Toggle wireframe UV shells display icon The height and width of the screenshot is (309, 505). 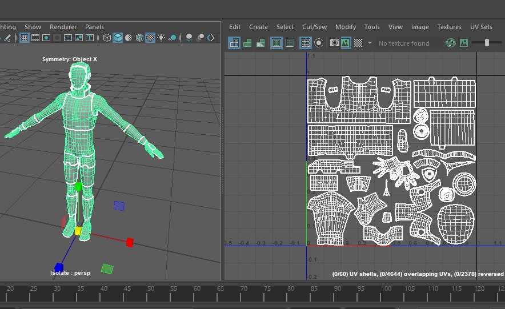234,43
